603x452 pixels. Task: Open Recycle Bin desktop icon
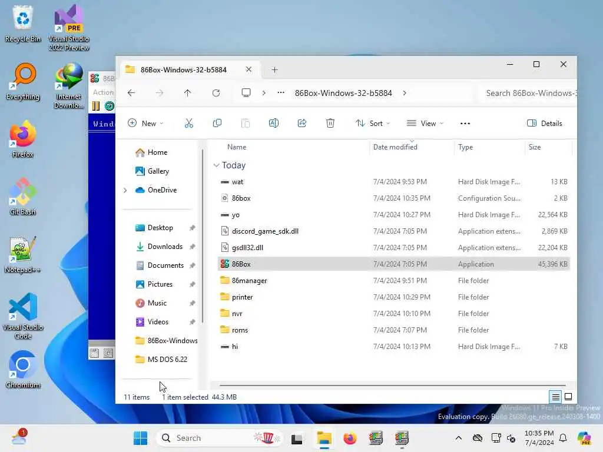23,24
